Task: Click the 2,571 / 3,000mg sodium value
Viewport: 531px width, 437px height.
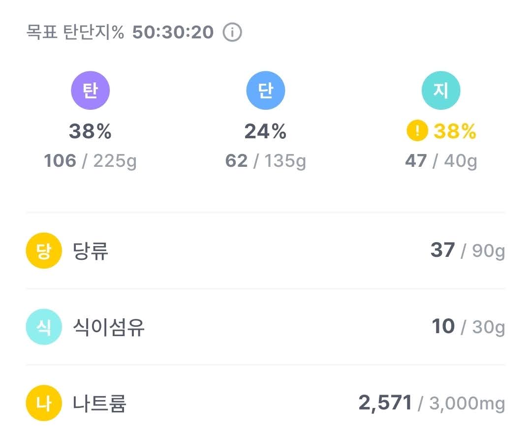Action: (432, 403)
